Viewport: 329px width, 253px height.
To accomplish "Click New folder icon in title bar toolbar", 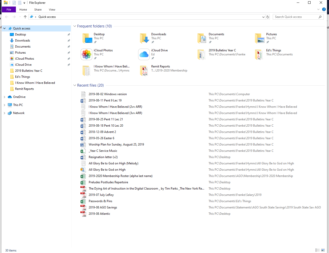I will point(20,3).
